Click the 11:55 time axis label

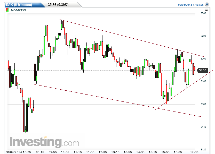click(90, 152)
